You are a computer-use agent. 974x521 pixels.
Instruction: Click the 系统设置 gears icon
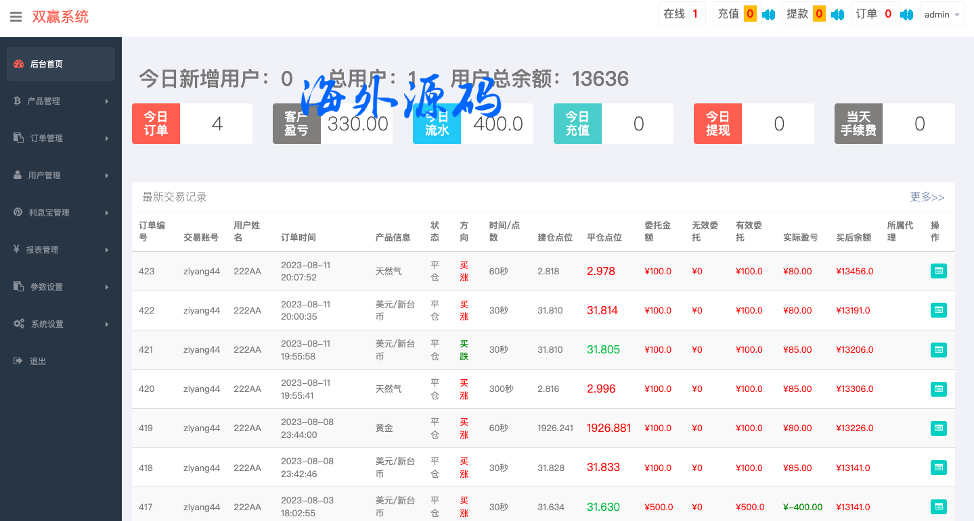[18, 324]
